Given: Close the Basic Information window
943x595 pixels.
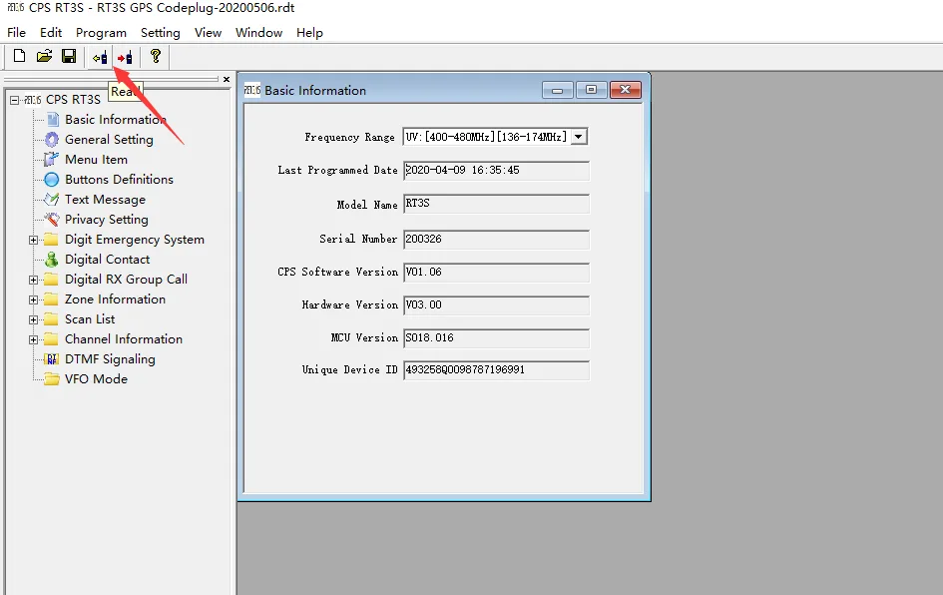Looking at the screenshot, I should click(x=626, y=90).
